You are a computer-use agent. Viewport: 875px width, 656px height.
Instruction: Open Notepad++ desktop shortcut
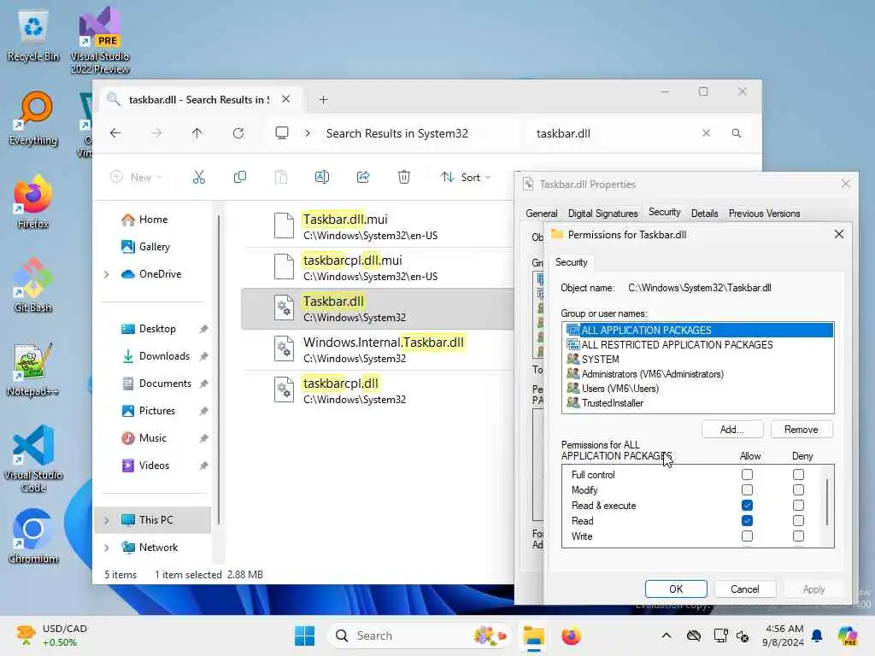(33, 369)
